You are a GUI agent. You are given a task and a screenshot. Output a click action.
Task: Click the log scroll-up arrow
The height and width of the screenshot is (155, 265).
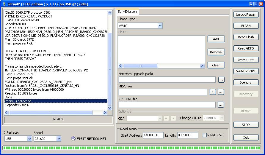(109, 13)
